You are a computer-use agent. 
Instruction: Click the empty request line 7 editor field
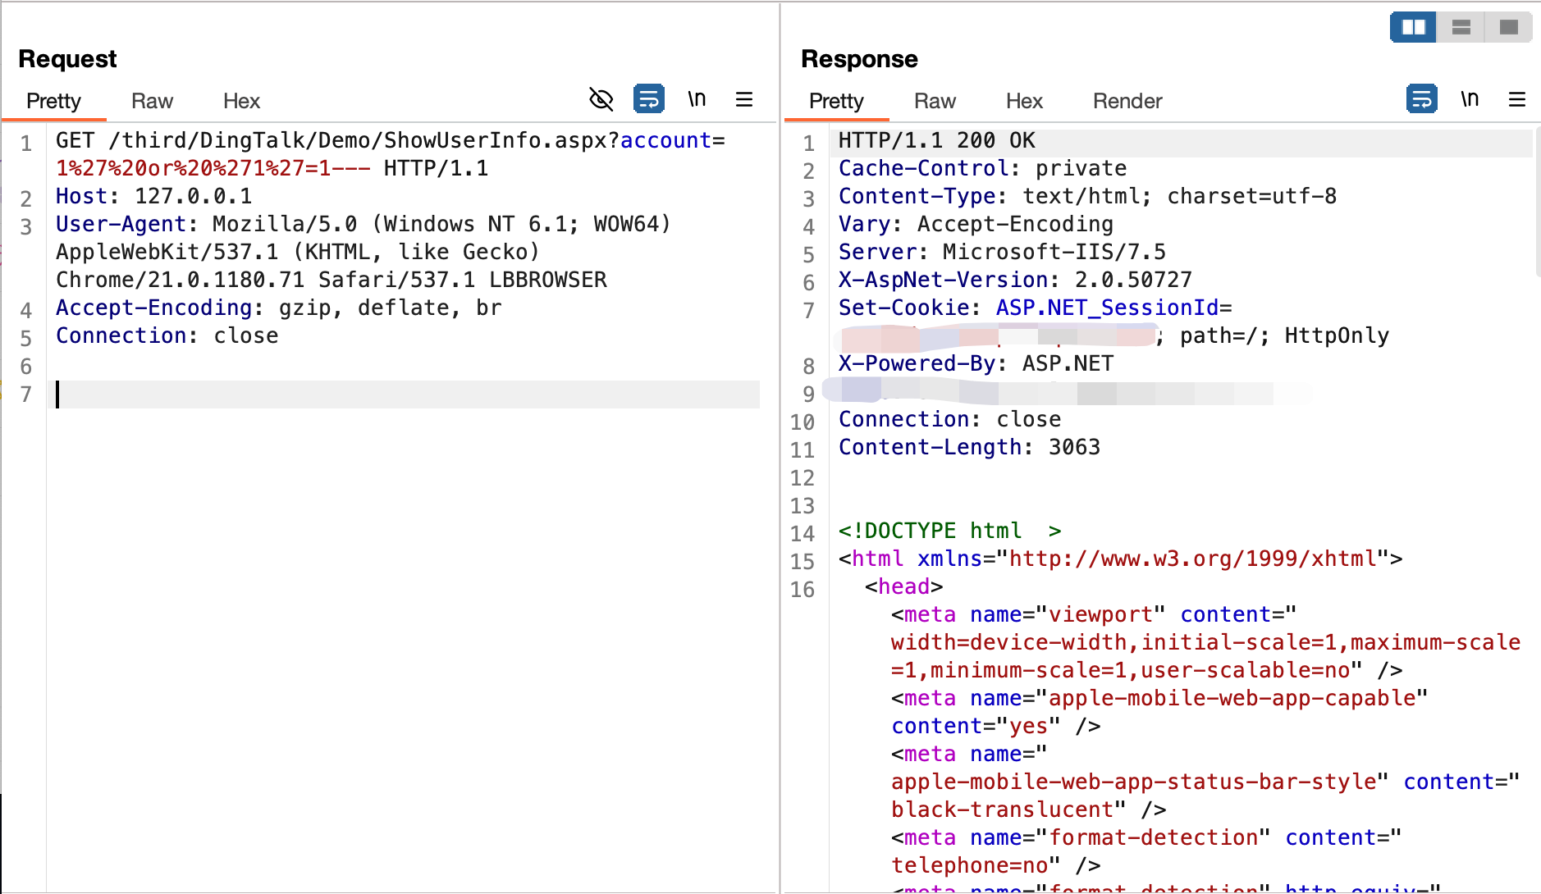pyautogui.click(x=408, y=395)
